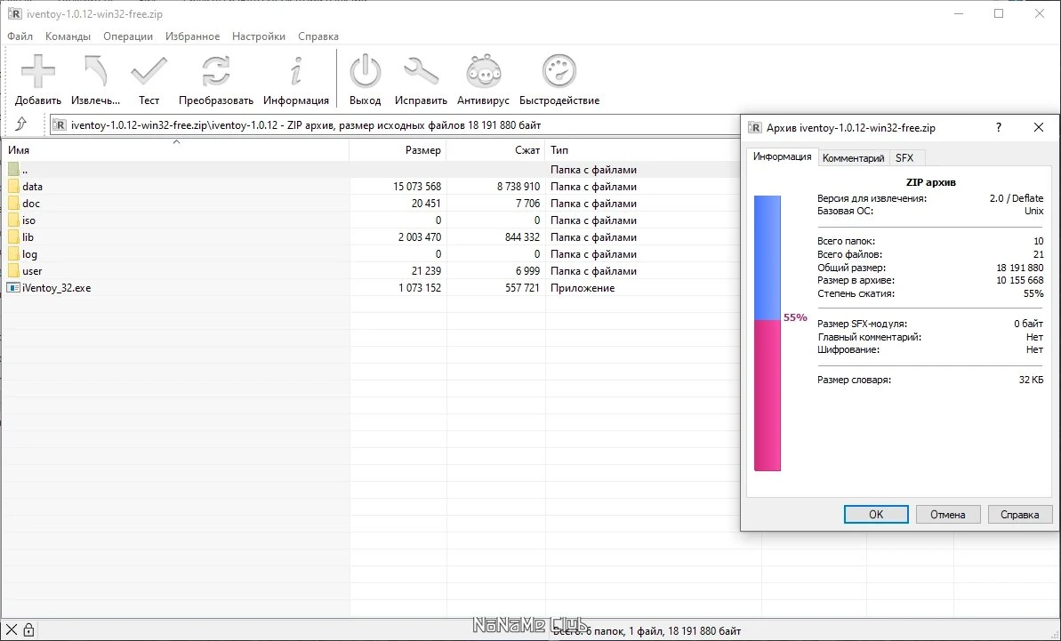Image resolution: width=1061 pixels, height=641 pixels.
Task: Click the Извлечь extract icon
Action: tap(95, 72)
